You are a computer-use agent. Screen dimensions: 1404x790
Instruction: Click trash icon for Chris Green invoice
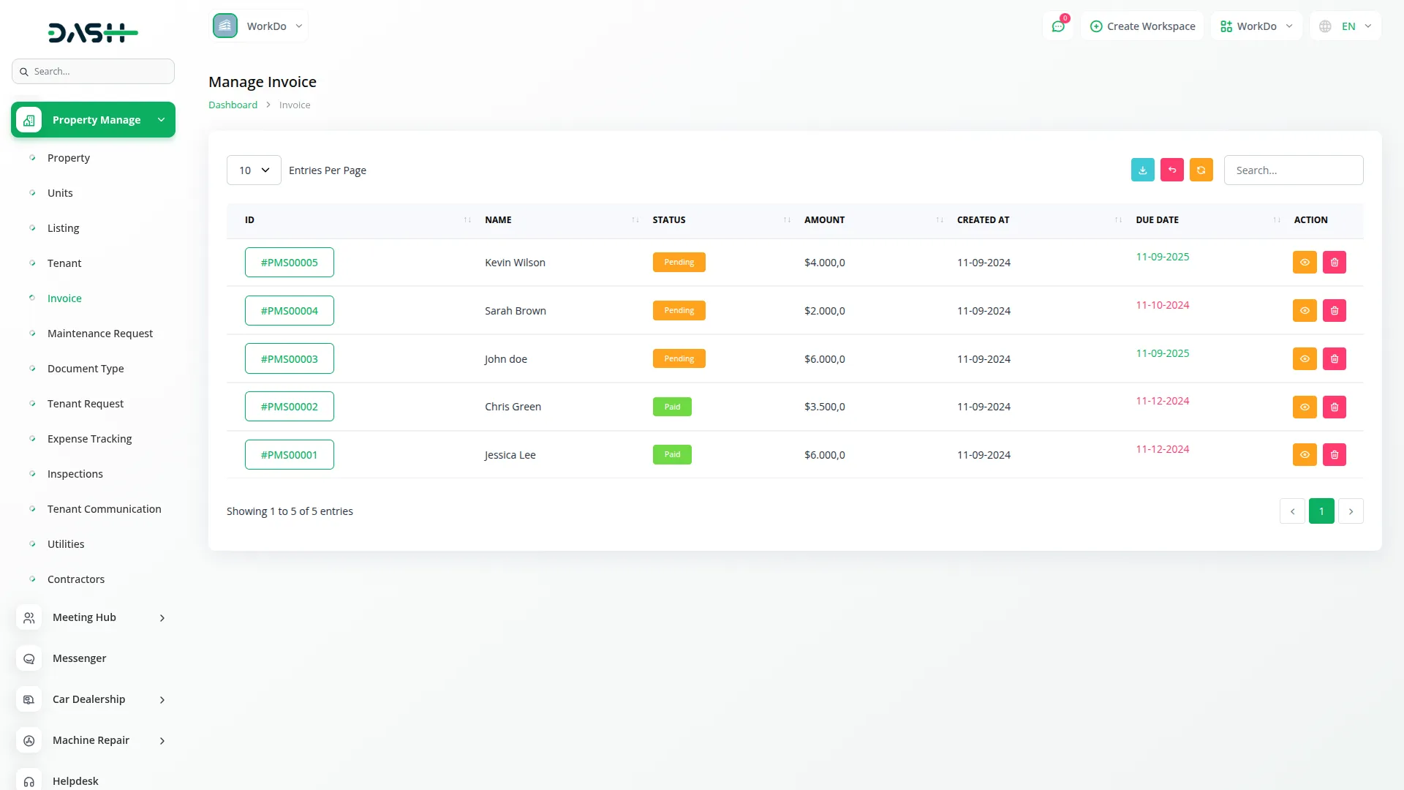[1334, 407]
